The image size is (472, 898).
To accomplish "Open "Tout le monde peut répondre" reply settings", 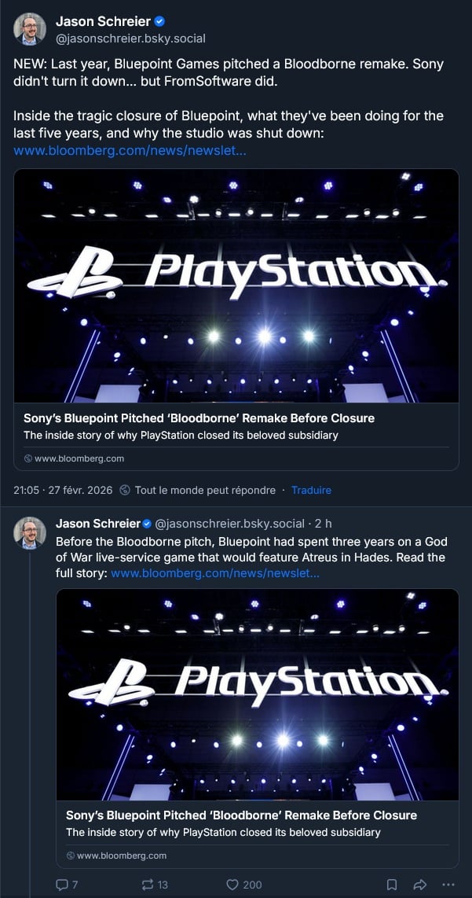I will (205, 490).
